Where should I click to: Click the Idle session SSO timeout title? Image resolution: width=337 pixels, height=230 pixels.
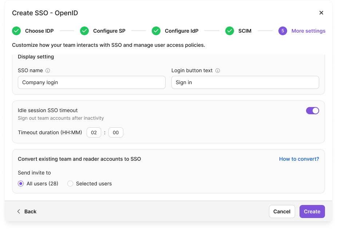[x=48, y=110]
